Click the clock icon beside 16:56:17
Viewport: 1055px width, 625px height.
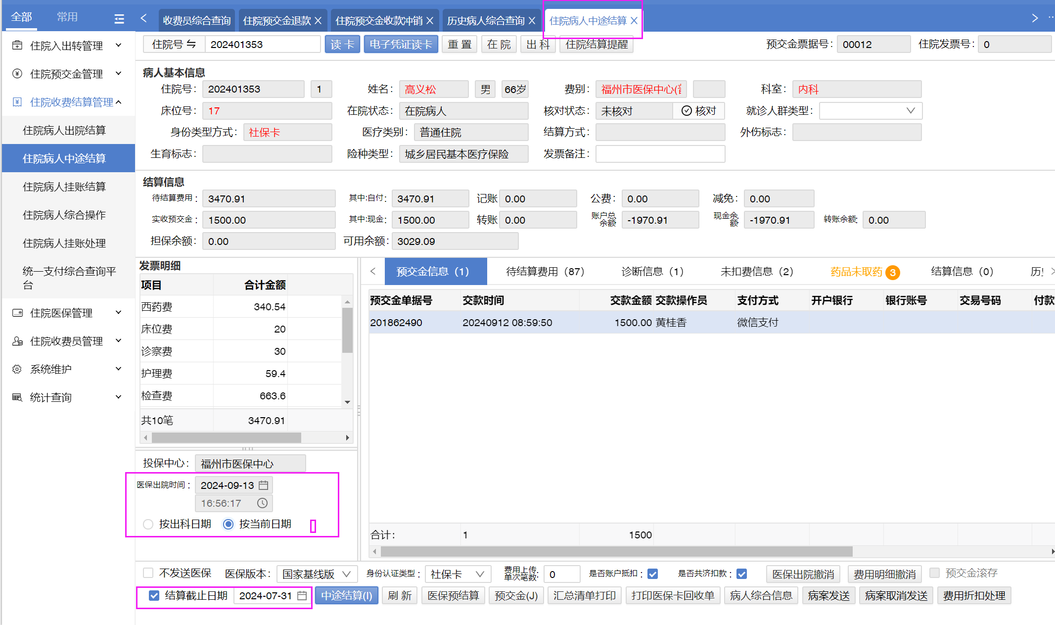262,503
